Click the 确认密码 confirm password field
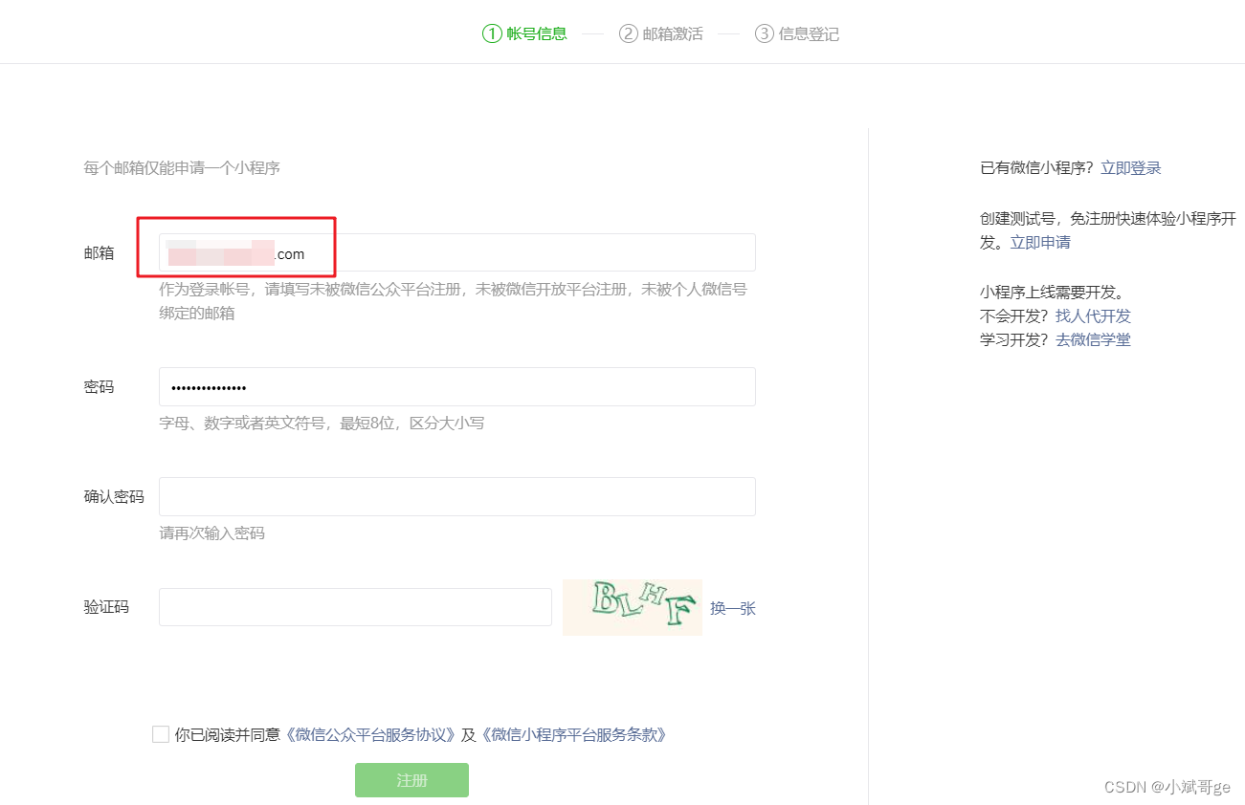 (x=456, y=496)
